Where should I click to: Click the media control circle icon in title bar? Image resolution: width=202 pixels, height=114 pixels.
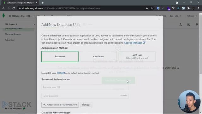click(x=177, y=3)
